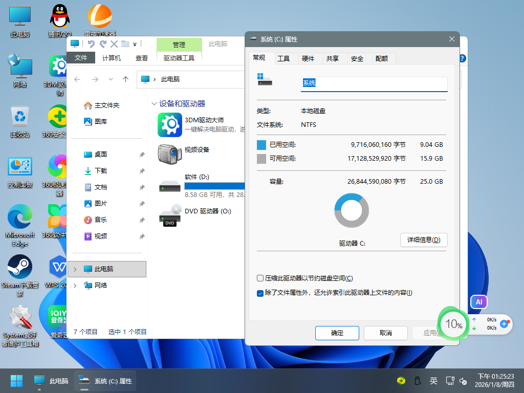Open the 回收站 recycle bin icon

click(20, 117)
